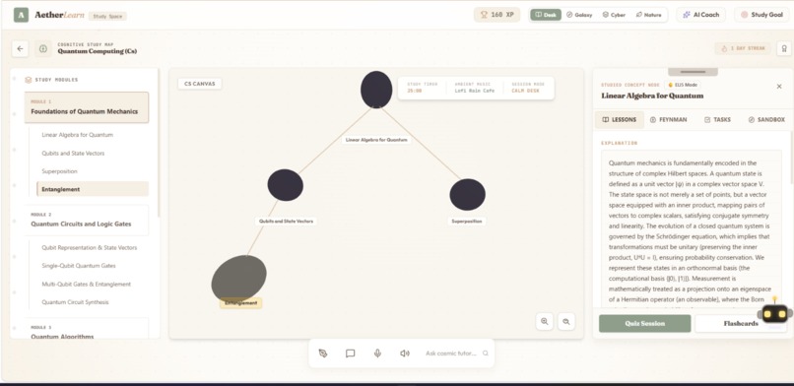Open Study Goal
The height and width of the screenshot is (386, 794).
pos(762,15)
